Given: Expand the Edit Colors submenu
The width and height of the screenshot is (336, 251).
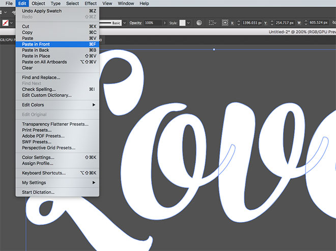Looking at the screenshot, I should (x=57, y=105).
